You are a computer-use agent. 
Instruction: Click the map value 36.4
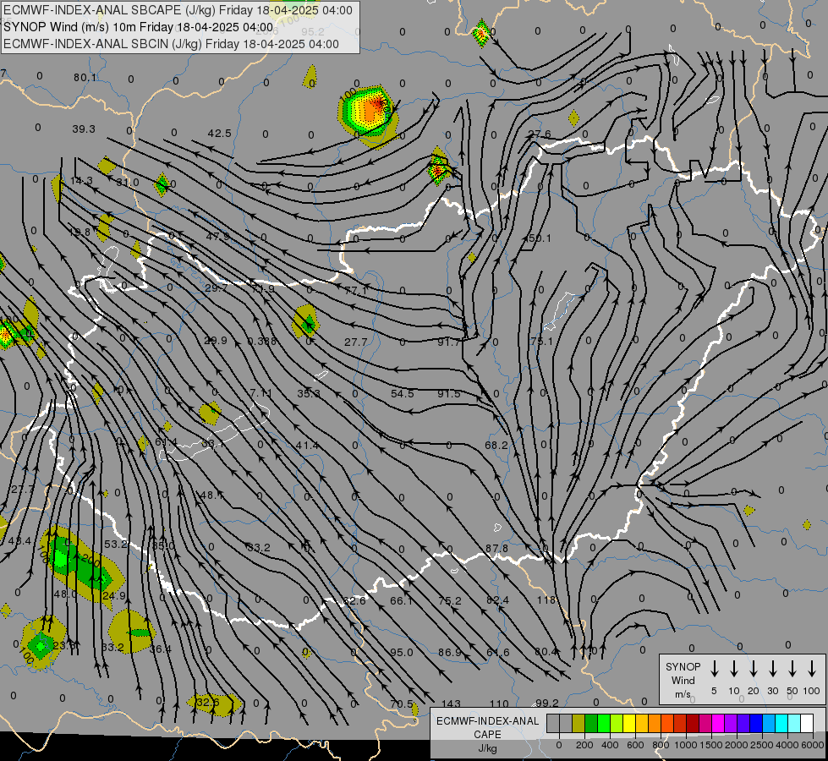coord(161,649)
